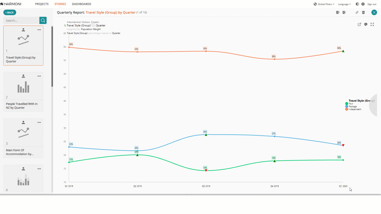Click the search magnifier button
This screenshot has width=381, height=214.
point(43,21)
